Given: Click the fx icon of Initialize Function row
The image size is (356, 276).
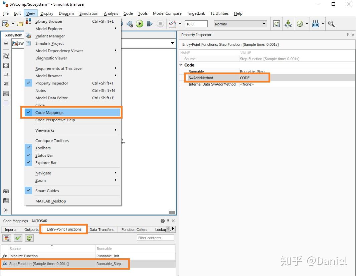Looking at the screenshot, I should [5, 256].
